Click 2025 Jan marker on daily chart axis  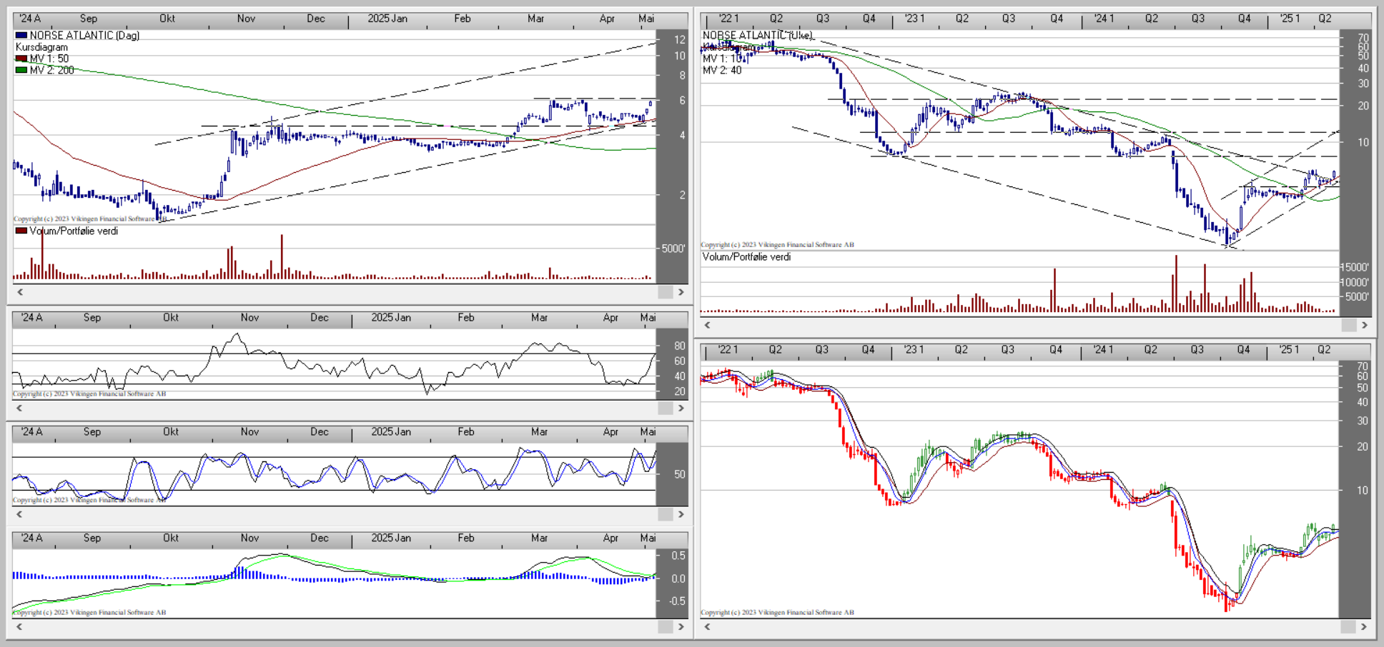click(387, 19)
